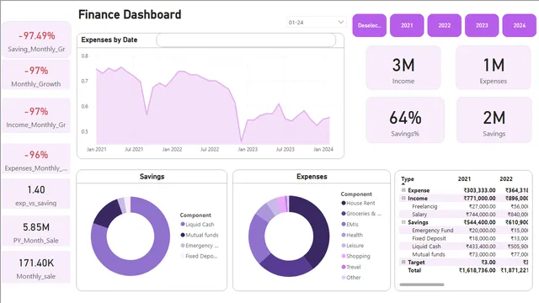The height and width of the screenshot is (303, 539).
Task: Click the Expenses by Date chart title
Action: tap(109, 40)
